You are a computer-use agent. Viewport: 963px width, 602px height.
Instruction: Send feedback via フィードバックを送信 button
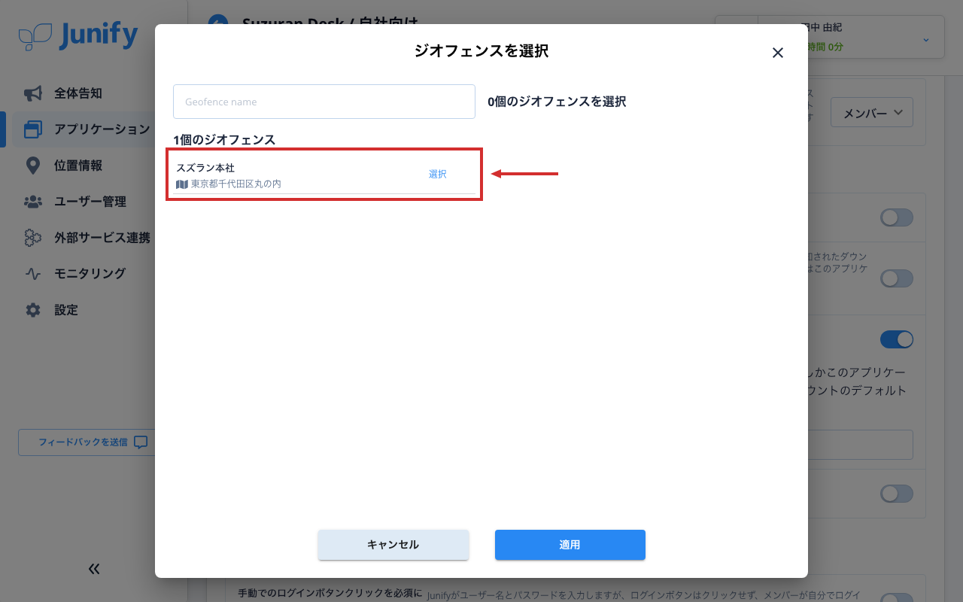[x=93, y=442]
